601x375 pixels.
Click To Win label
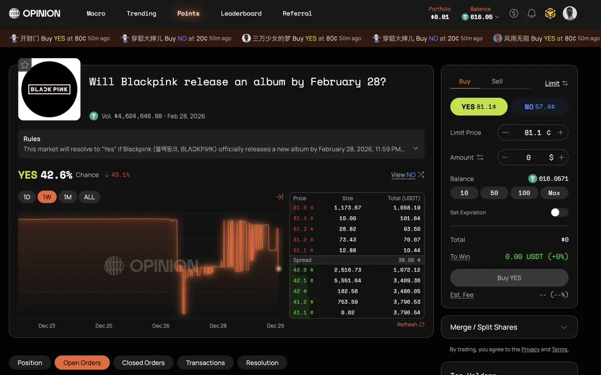460,256
